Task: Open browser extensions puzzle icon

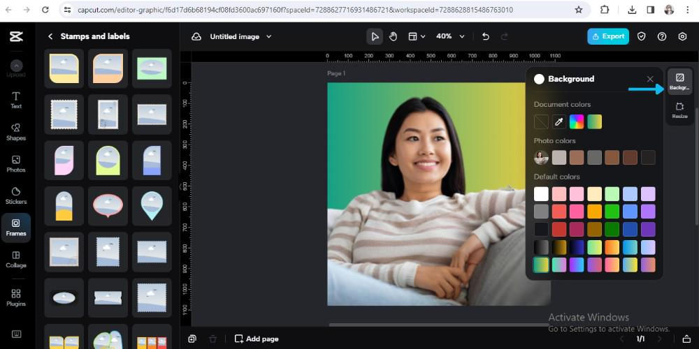Action: point(605,10)
